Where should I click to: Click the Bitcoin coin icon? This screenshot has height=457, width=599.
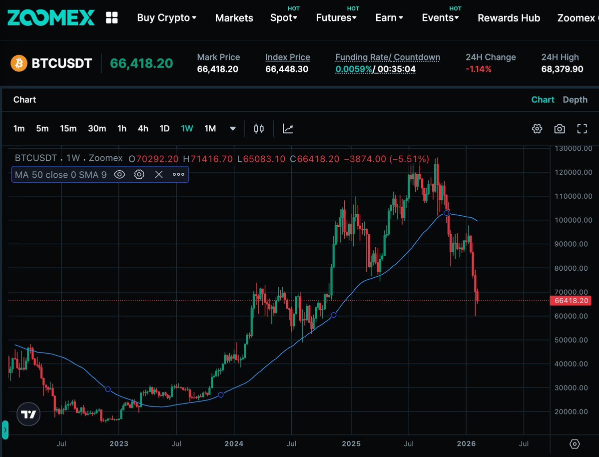click(18, 63)
